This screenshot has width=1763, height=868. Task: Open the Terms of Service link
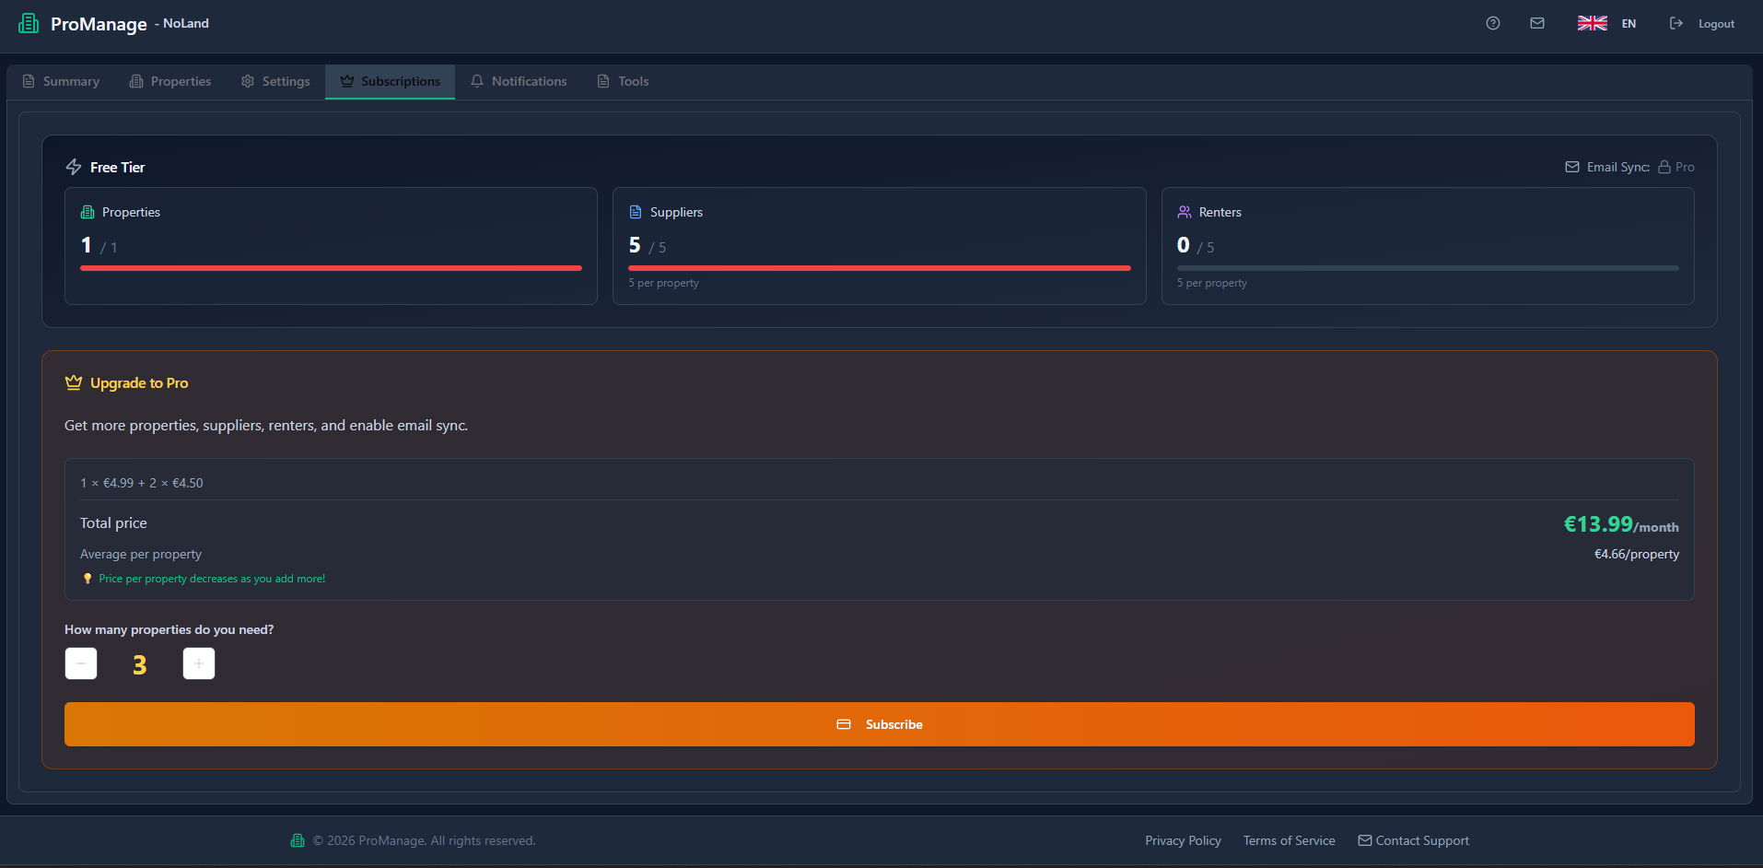pos(1289,839)
